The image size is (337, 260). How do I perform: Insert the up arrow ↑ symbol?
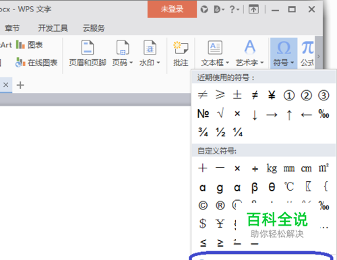click(x=289, y=115)
